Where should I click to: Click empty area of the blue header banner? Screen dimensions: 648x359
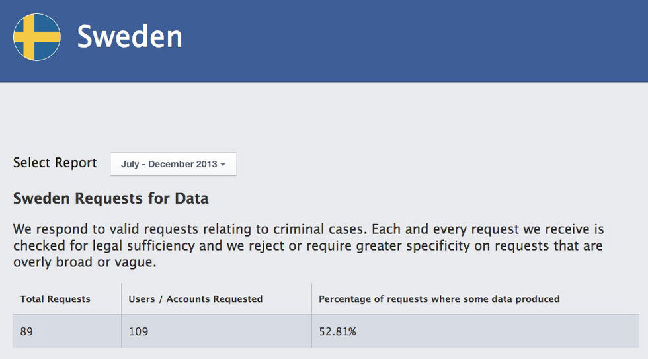coord(423,40)
